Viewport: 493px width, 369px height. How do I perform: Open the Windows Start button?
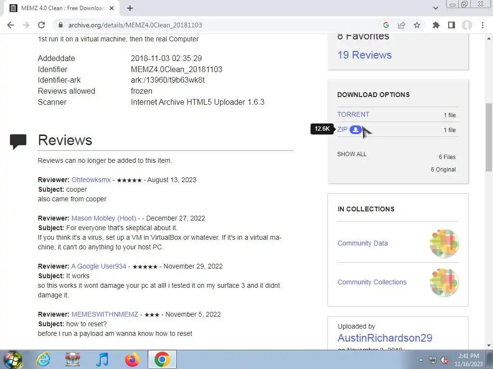coord(13,359)
